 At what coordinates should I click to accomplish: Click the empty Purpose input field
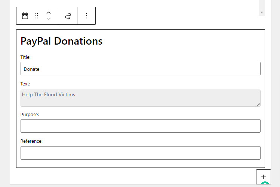click(141, 126)
